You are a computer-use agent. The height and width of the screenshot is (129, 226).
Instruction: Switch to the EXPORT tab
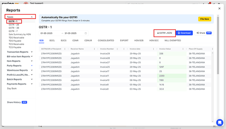click(124, 41)
